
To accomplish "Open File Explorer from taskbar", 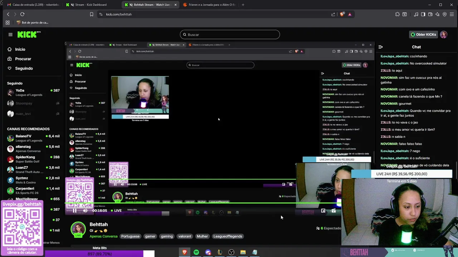I will 243,252.
